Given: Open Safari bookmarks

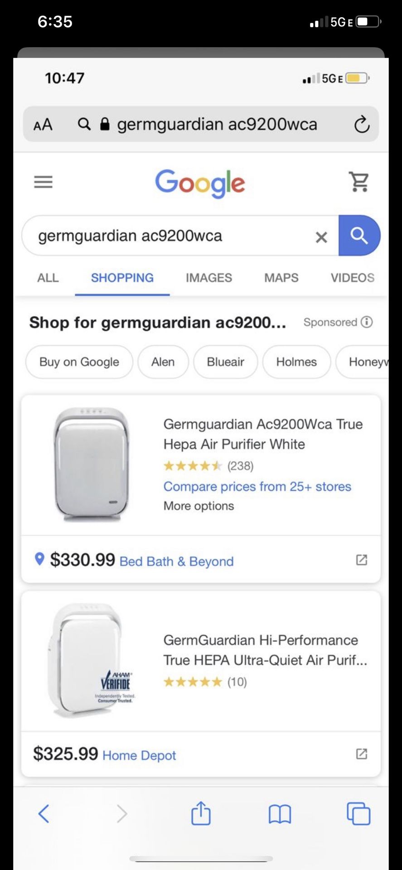Looking at the screenshot, I should tap(280, 814).
